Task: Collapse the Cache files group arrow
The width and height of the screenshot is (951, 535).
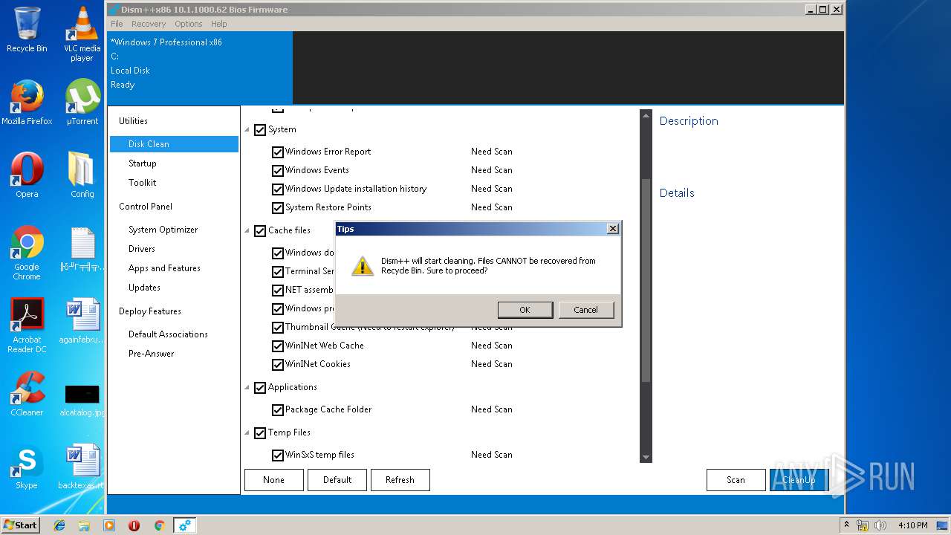Action: click(x=247, y=231)
